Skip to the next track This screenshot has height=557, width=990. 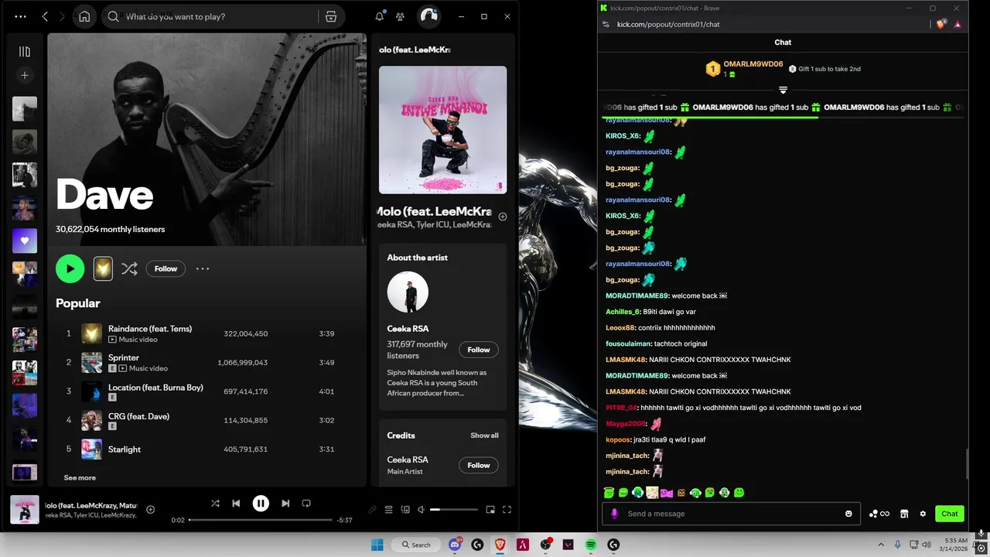pos(285,503)
